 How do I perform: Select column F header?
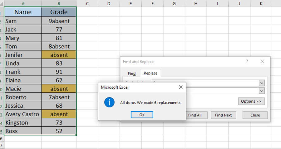(152, 3)
